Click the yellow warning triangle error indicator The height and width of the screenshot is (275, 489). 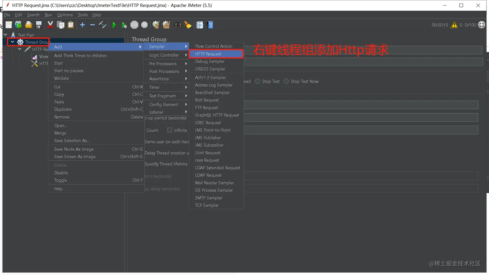click(454, 25)
